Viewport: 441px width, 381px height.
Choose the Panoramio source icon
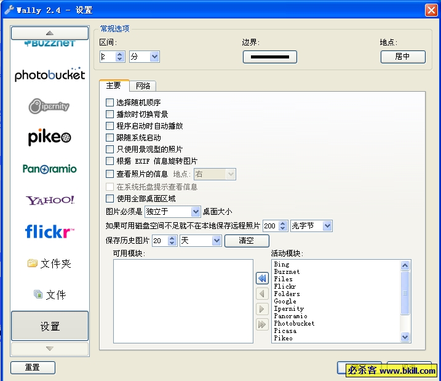(50, 169)
